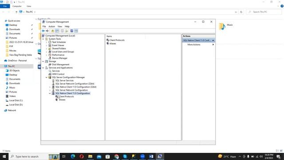This screenshot has width=284, height=160.
Task: Open the Music folder in This PC
Action: [226, 26]
